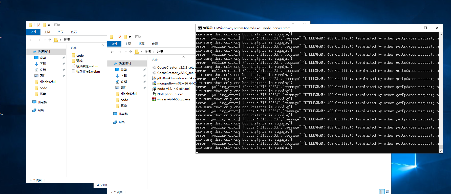Click the cmd window vertical scrollbar thumb

point(441,146)
